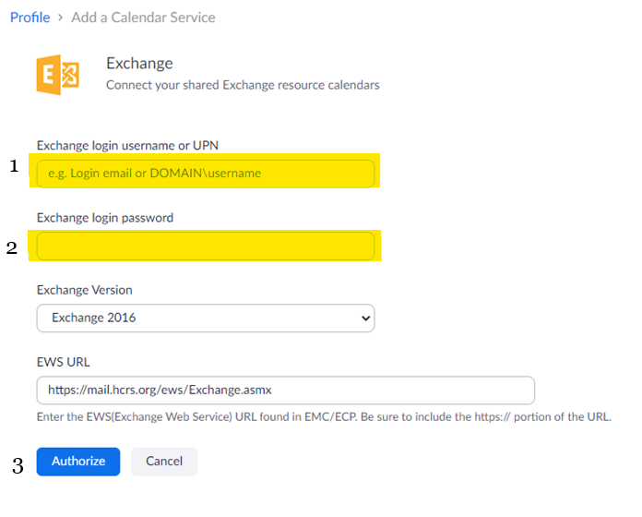This screenshot has height=517, width=642.
Task: Click the orange Exchange logo icon
Action: click(x=57, y=75)
